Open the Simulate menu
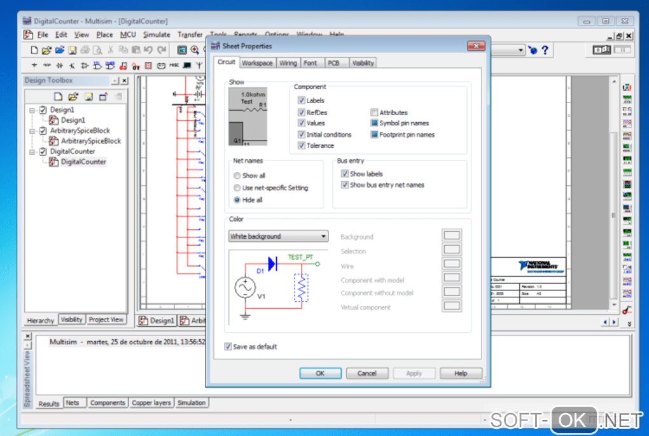 (157, 34)
